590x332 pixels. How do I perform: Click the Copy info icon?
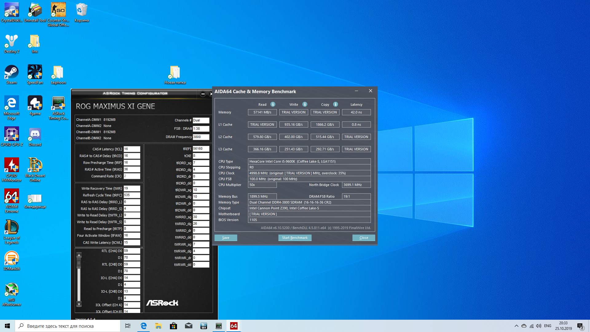pyautogui.click(x=335, y=104)
